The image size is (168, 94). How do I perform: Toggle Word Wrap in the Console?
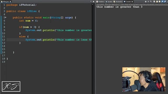(x=160, y=2)
